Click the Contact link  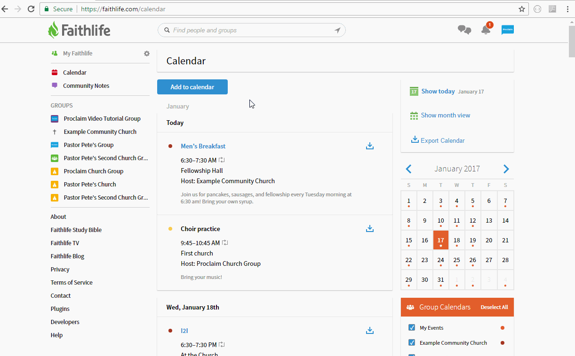pos(61,296)
